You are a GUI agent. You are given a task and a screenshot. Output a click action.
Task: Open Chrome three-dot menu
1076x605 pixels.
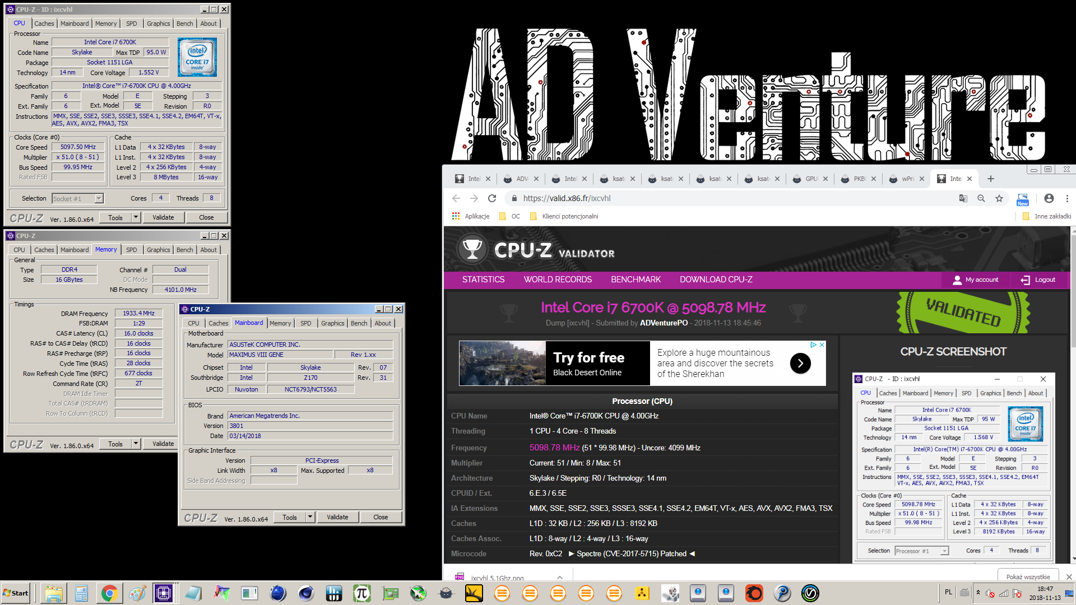coord(1067,198)
